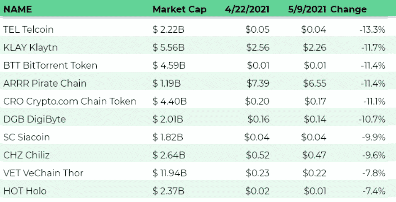Viewport: 396px width, 202px height.
Task: Click VeChain's $11.94B market cap
Action: [169, 173]
